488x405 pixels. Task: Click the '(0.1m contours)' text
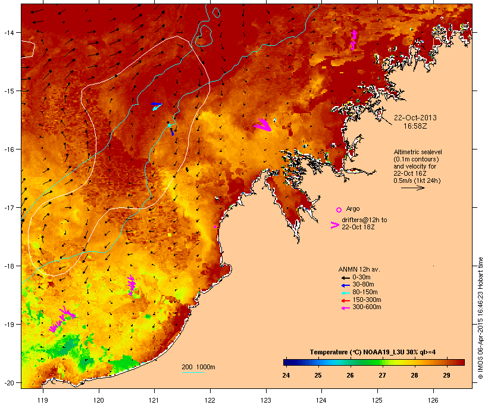(416, 159)
